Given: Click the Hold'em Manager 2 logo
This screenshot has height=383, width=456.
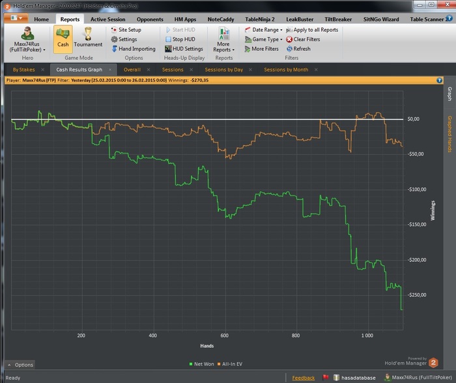Looking at the screenshot, I should pyautogui.click(x=433, y=362).
